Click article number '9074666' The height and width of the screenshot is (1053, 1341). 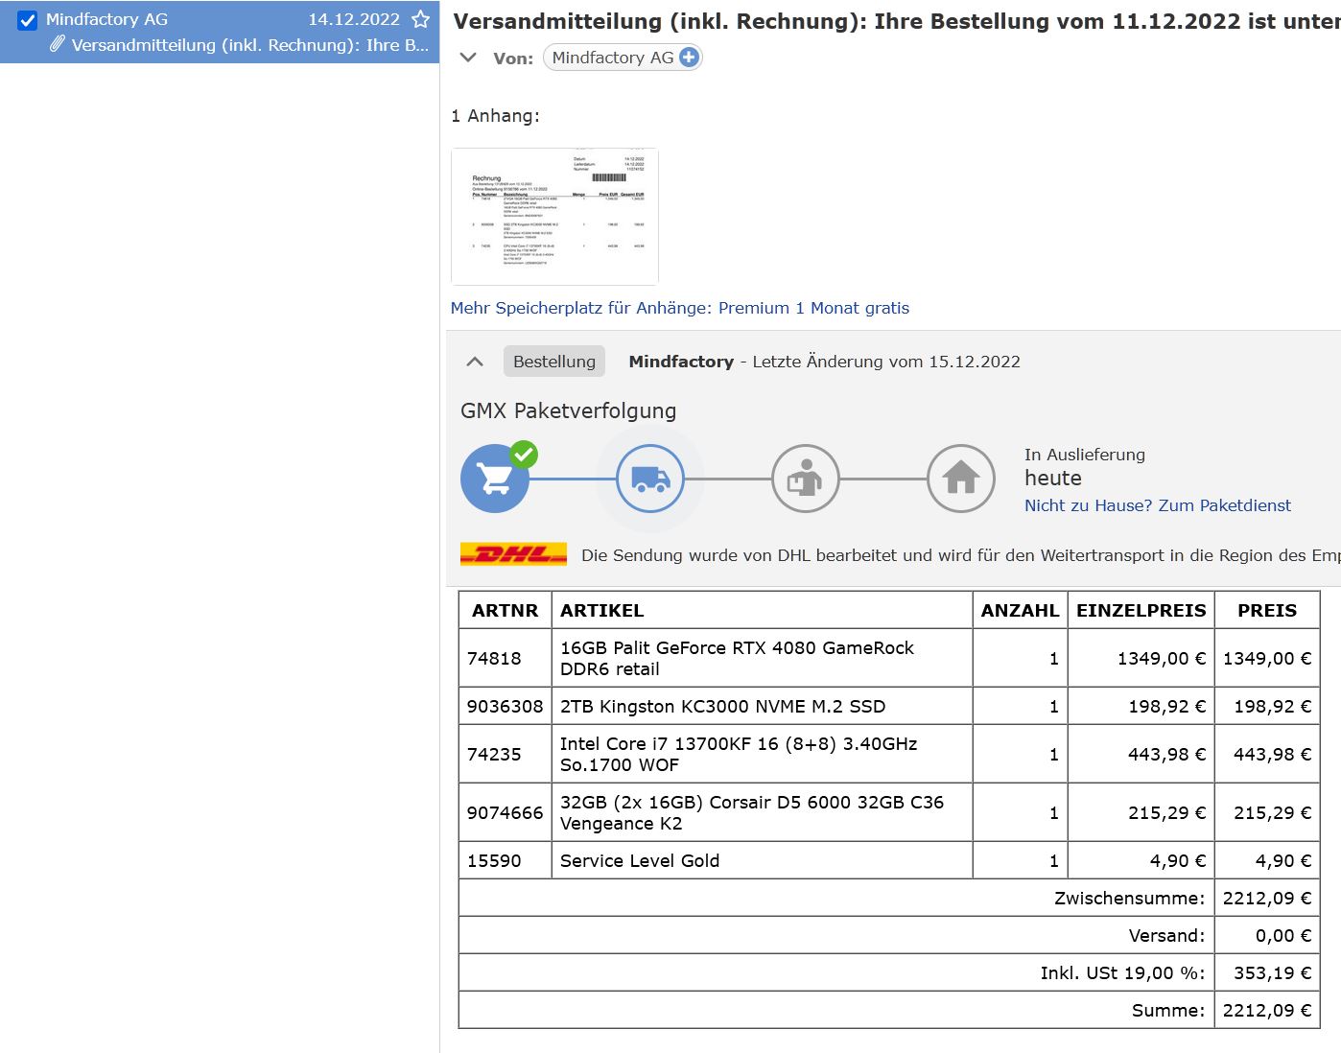[x=505, y=812]
